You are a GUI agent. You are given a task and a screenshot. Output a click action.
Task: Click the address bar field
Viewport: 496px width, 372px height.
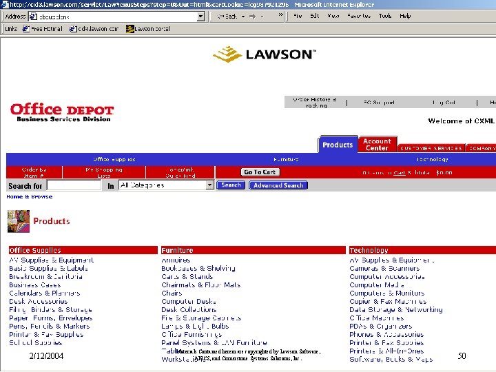117,17
